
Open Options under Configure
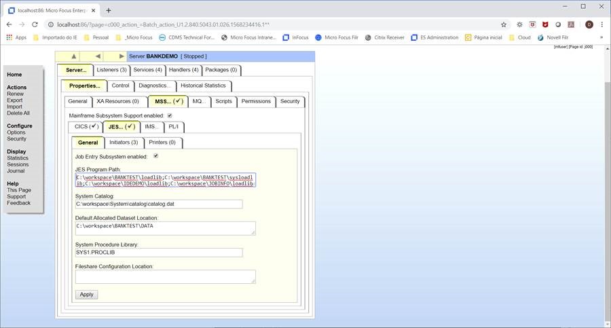tap(16, 132)
